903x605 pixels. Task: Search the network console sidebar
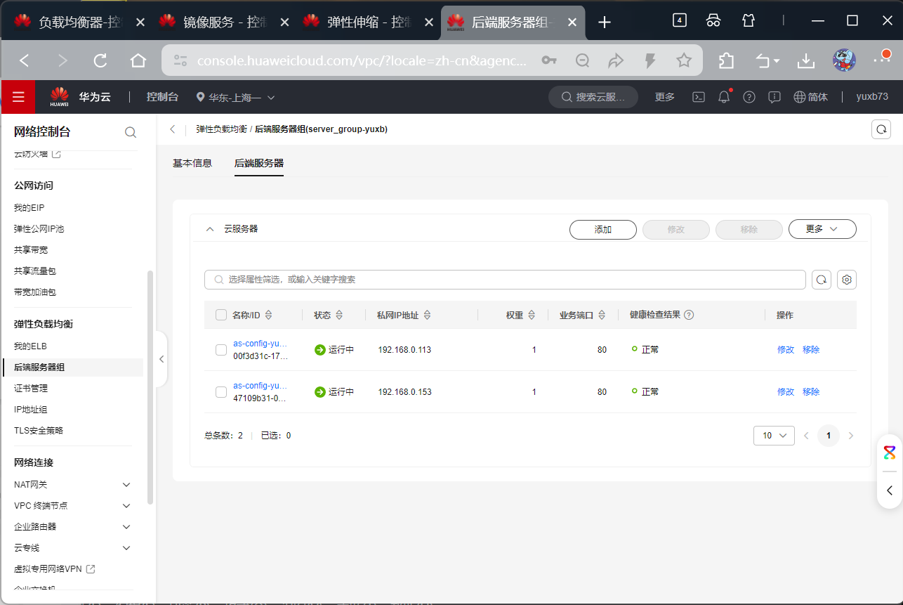pos(131,132)
